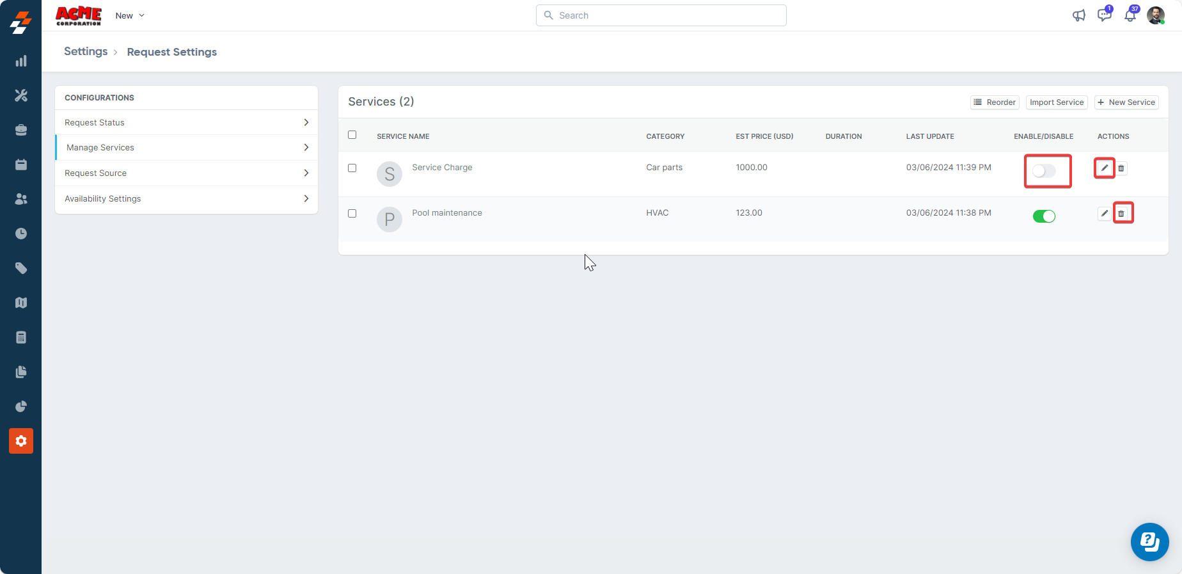Open the megaphone announcements icon

coord(1079,15)
